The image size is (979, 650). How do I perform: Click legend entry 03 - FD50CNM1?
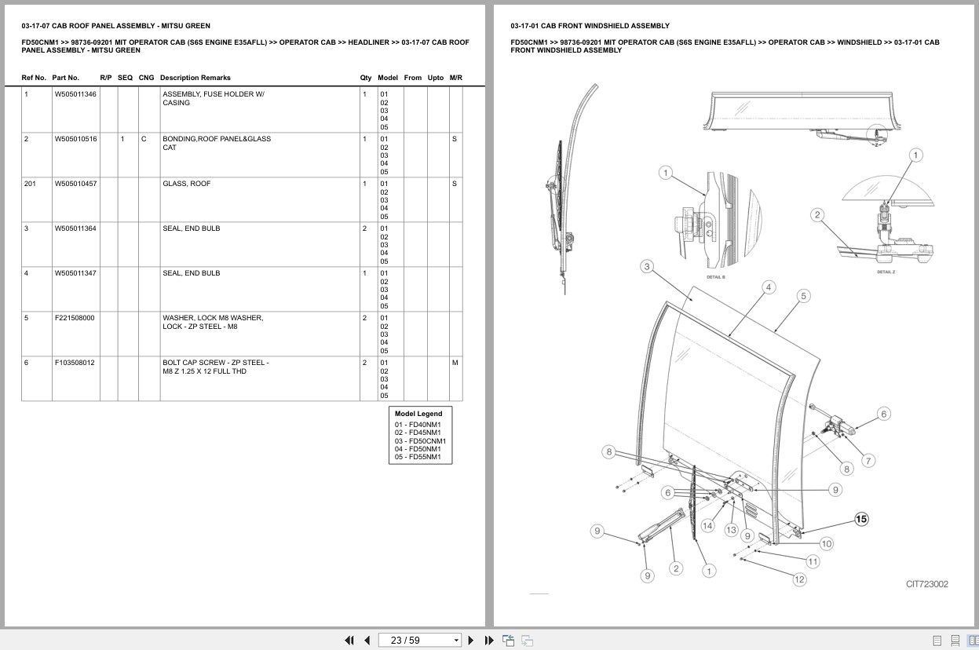coord(420,441)
